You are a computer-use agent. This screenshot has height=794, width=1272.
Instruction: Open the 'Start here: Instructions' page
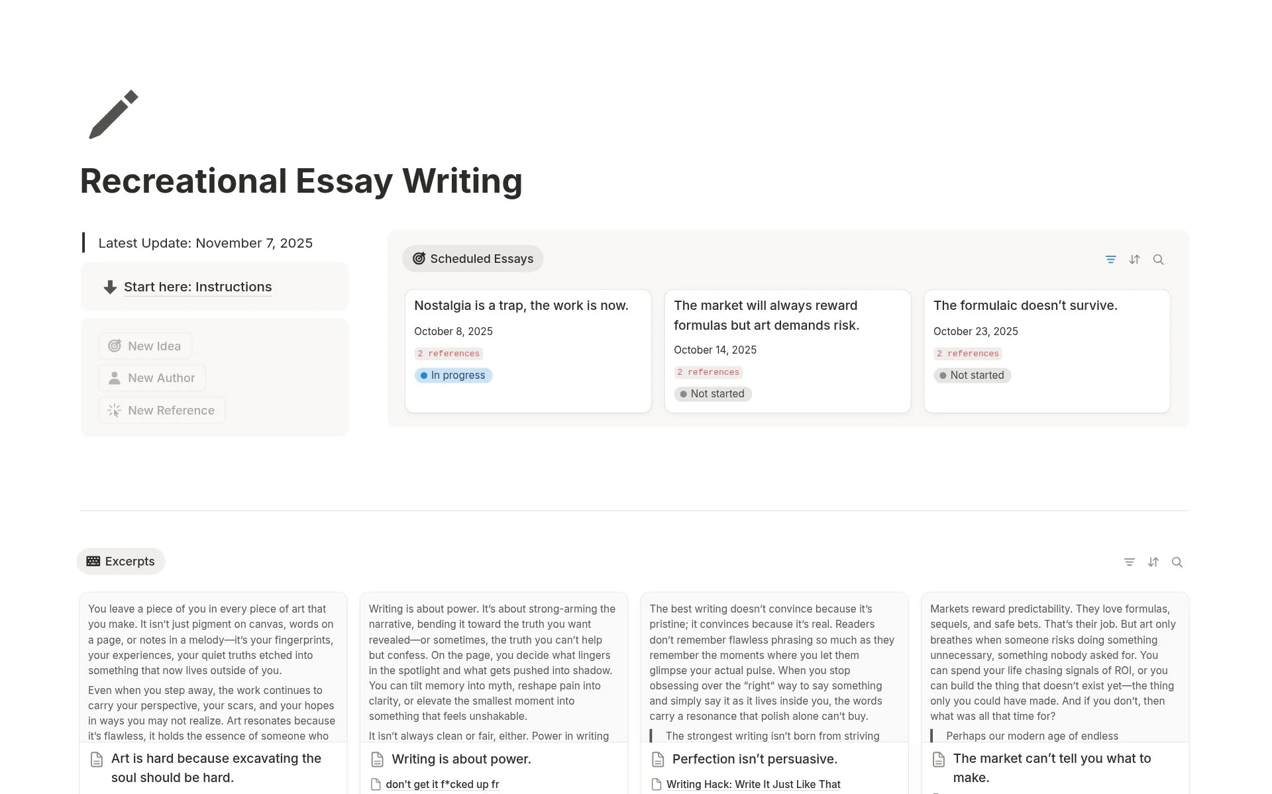pyautogui.click(x=197, y=287)
